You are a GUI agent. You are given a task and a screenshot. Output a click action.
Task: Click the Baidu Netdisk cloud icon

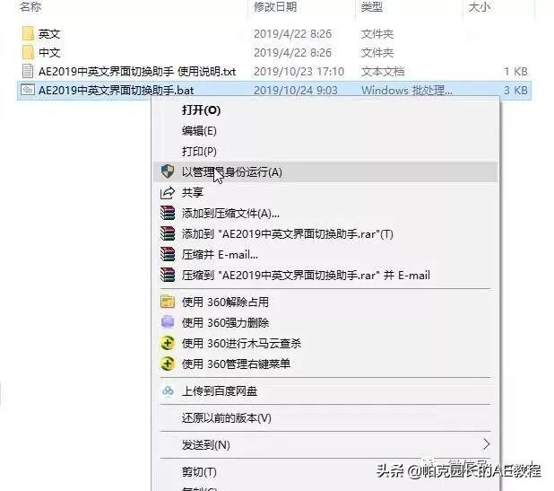168,391
